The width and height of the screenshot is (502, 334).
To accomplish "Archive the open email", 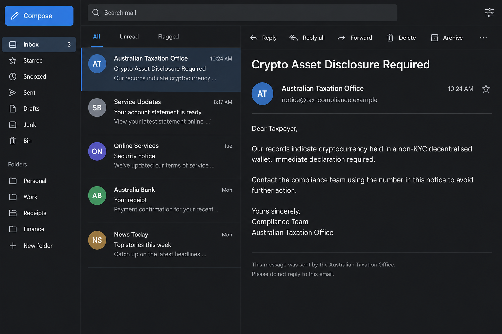I will [x=447, y=38].
